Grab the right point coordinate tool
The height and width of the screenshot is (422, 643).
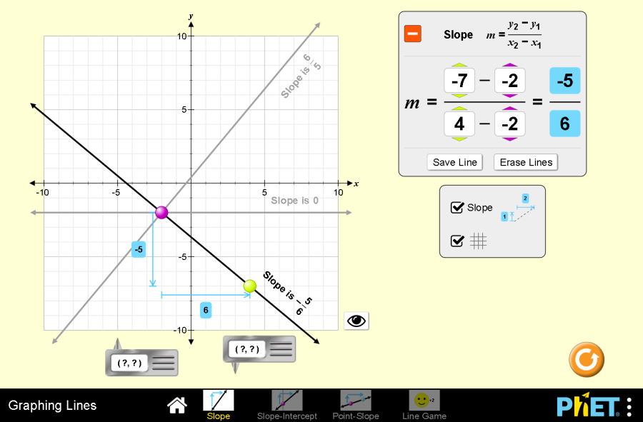[x=259, y=349]
